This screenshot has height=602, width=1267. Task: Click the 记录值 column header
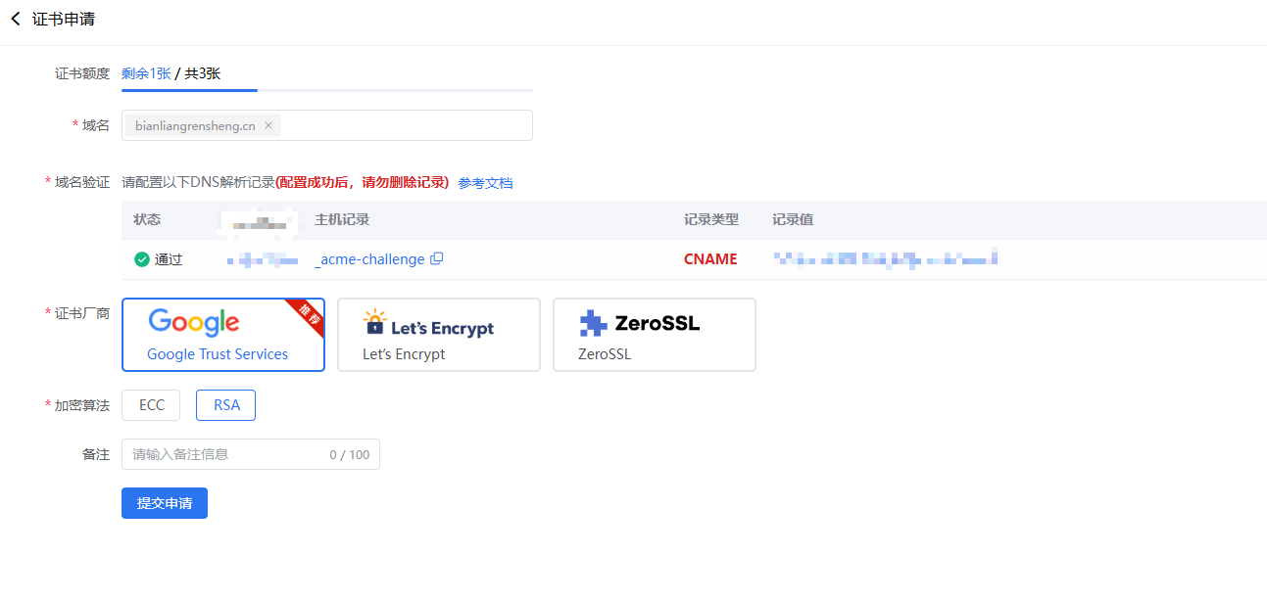[793, 219]
